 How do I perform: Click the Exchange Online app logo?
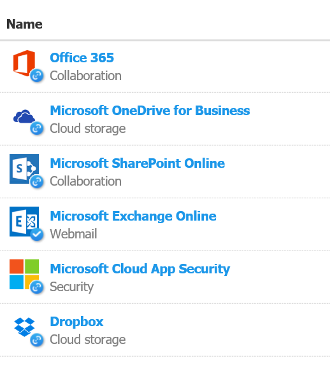tap(24, 221)
